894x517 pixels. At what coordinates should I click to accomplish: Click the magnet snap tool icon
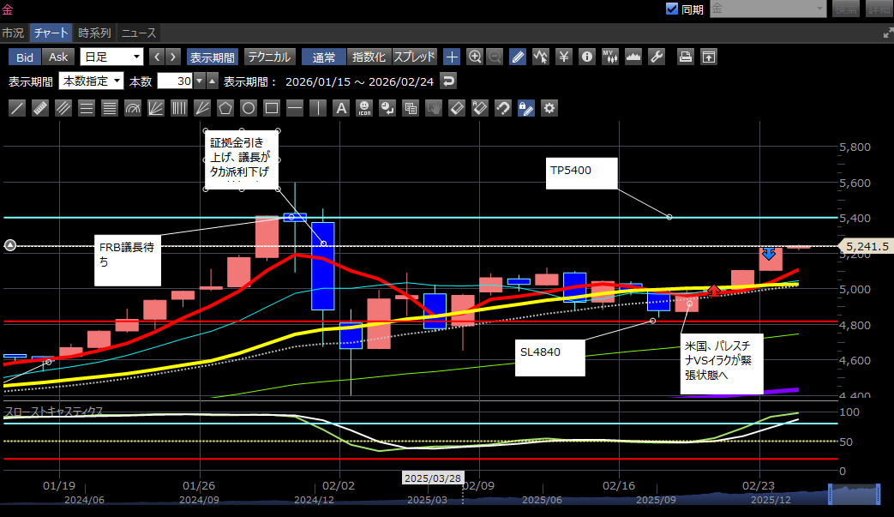pos(503,108)
